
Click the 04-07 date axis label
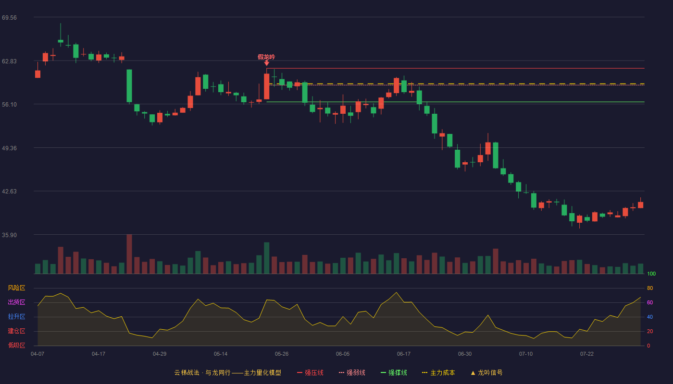point(37,354)
